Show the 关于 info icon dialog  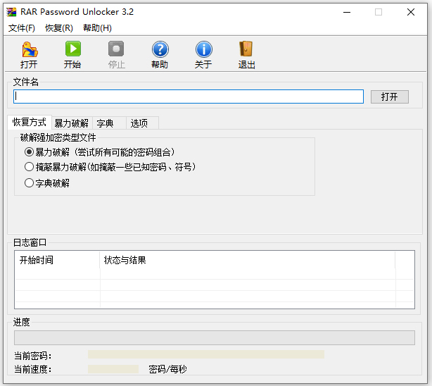(x=203, y=49)
